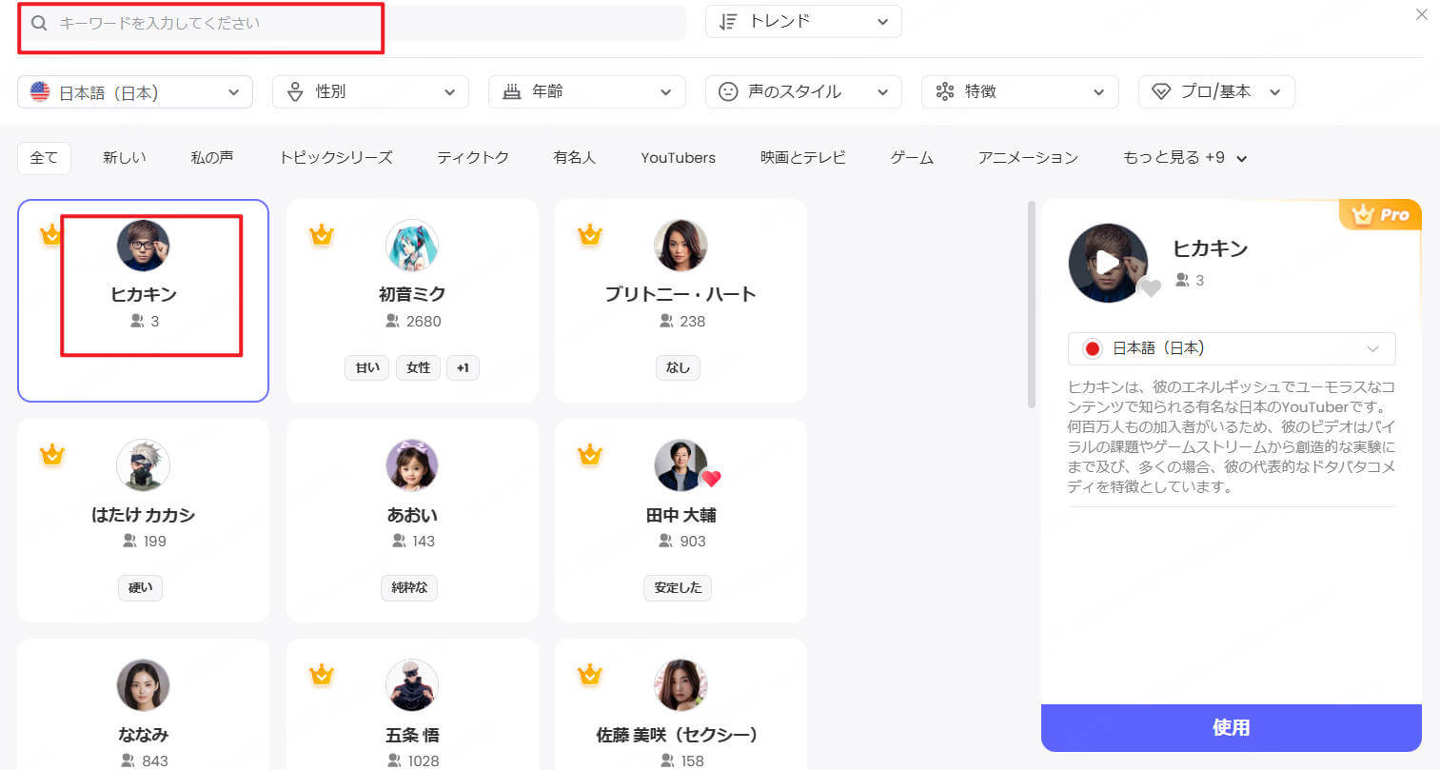Click the 安定した tag on 田中 大輔
Viewport: 1440px width, 770px height.
678,587
